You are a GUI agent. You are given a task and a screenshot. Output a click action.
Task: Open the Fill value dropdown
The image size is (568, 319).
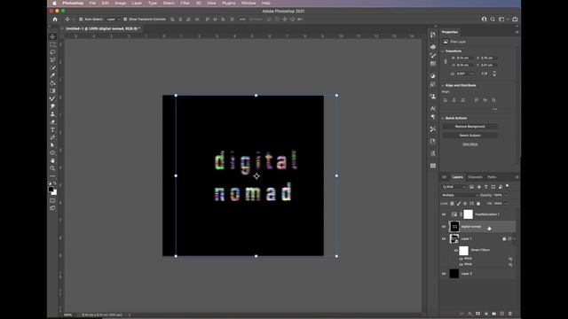point(506,204)
